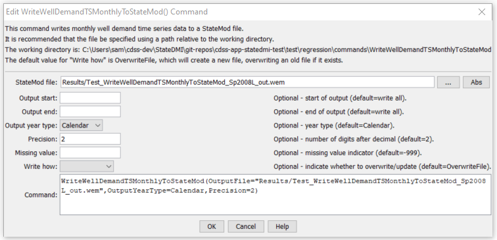497x240 pixels.
Task: Click the Write how dropdown arrow
Action: tap(108, 166)
